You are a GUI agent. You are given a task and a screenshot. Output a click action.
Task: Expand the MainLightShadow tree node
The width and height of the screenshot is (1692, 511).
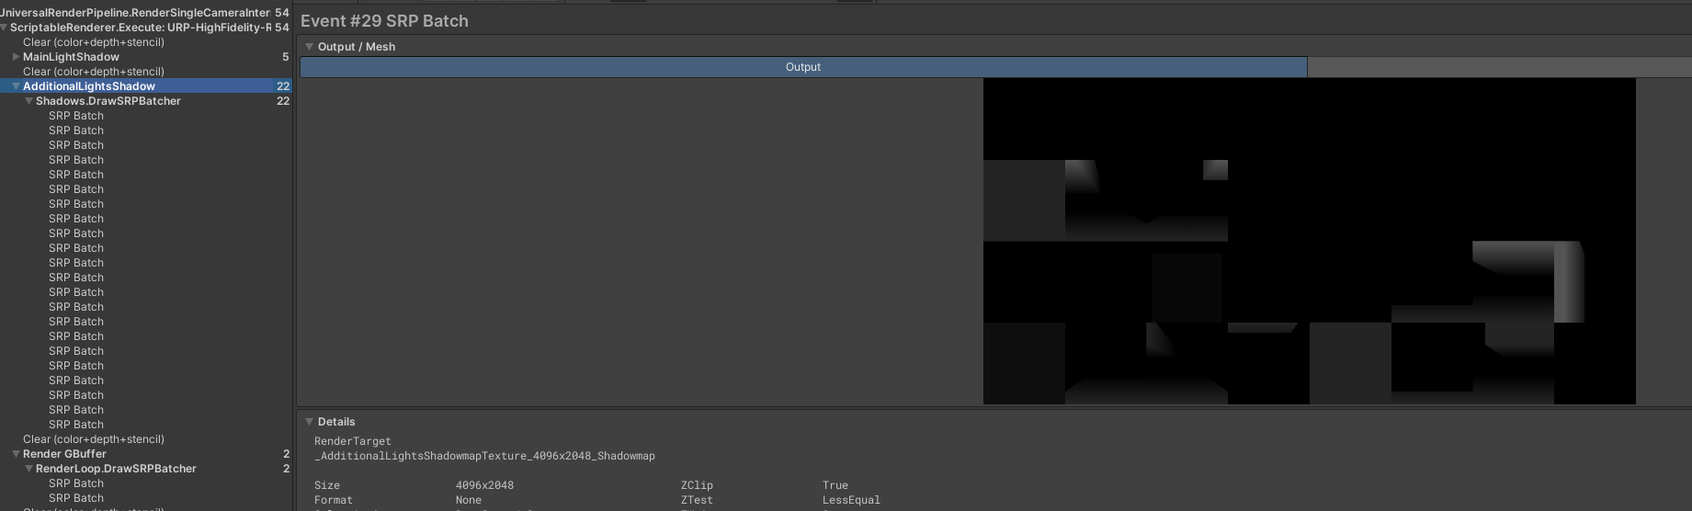(16, 57)
